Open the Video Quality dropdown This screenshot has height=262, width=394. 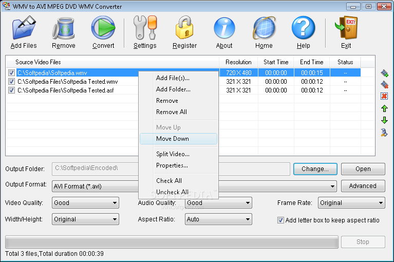click(85, 203)
